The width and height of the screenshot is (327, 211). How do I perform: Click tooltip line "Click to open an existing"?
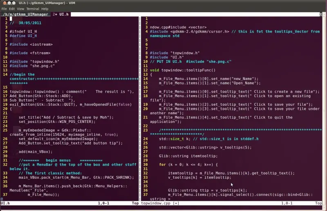(x=235, y=96)
